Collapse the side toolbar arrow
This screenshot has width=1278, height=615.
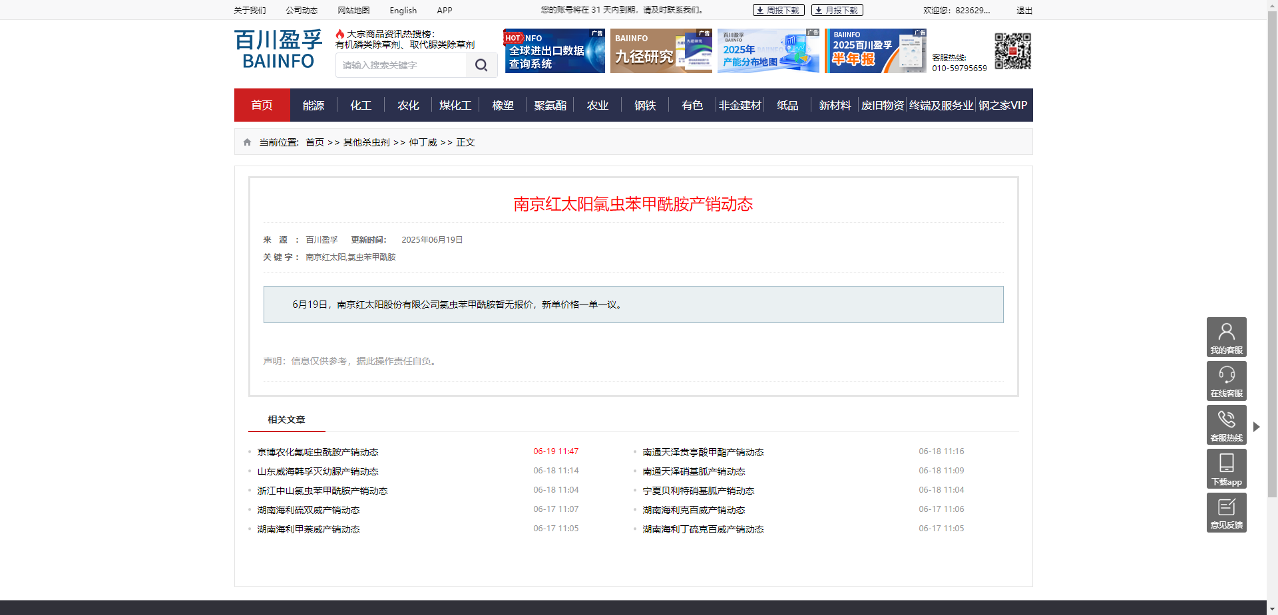click(1257, 427)
